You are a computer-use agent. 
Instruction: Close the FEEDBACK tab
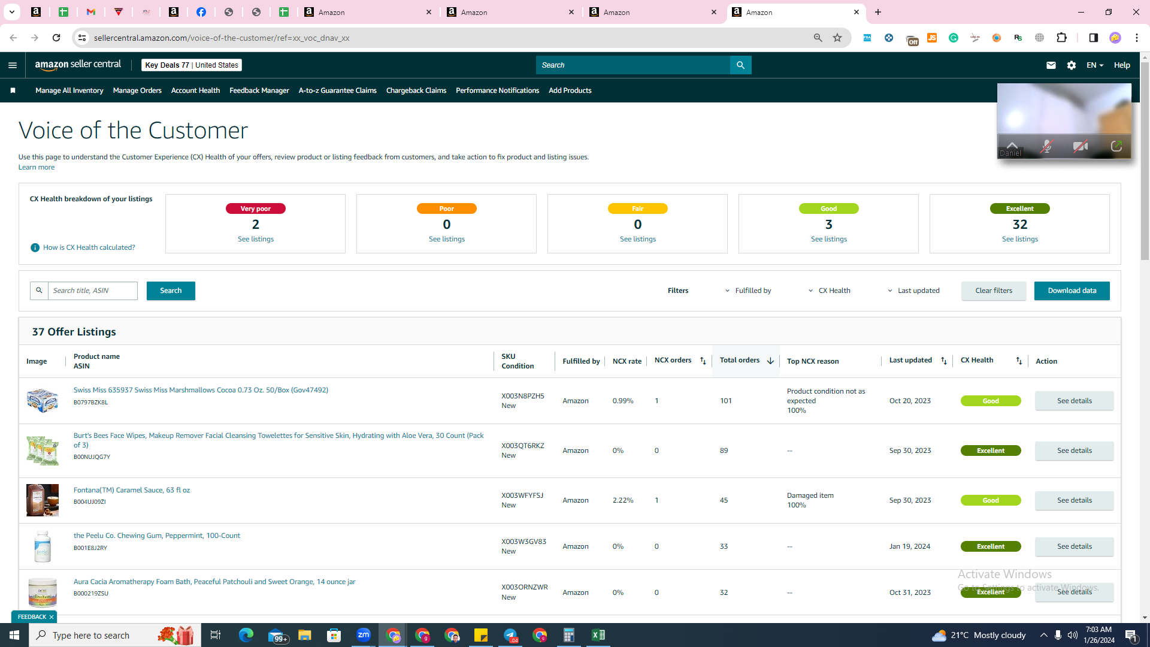52,617
